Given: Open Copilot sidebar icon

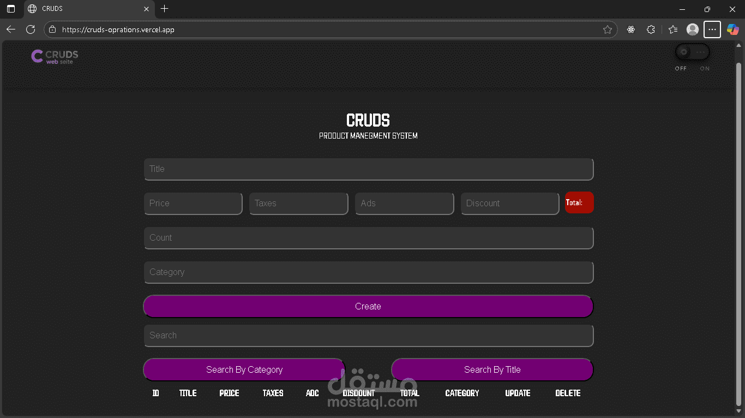Looking at the screenshot, I should [x=732, y=29].
